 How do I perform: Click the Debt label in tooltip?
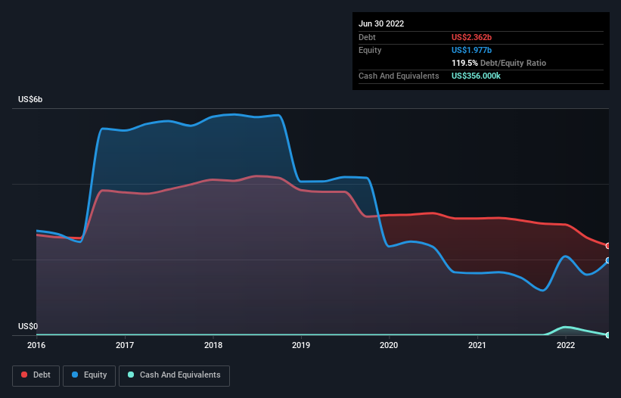[367, 37]
